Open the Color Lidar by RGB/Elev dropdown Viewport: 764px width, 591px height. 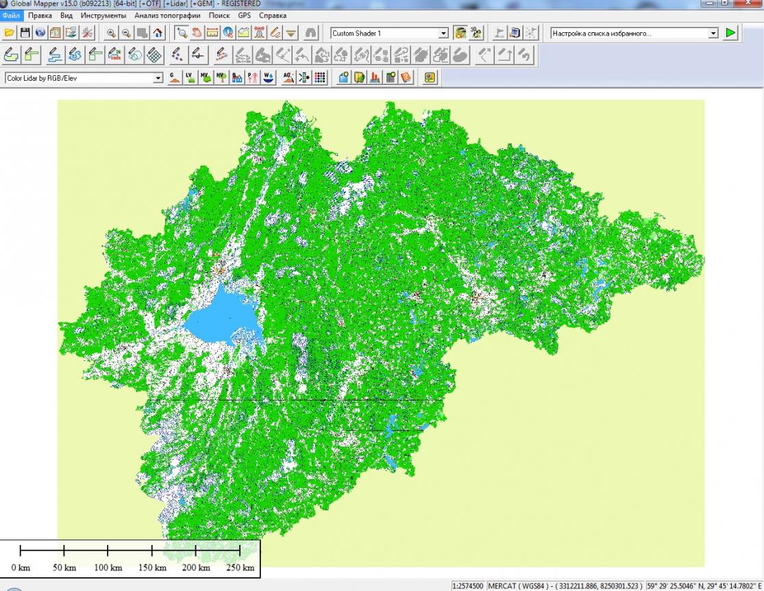click(x=159, y=78)
